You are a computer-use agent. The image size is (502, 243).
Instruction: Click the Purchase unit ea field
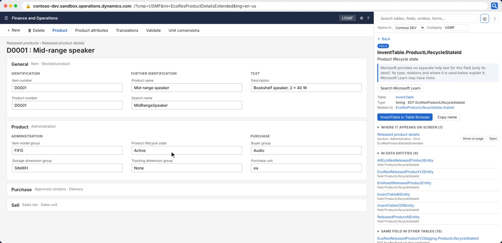click(306, 168)
